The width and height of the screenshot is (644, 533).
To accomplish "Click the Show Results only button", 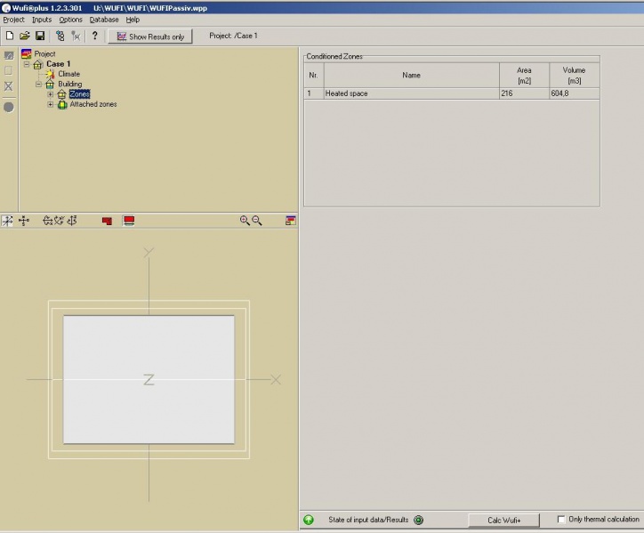I will pos(149,36).
